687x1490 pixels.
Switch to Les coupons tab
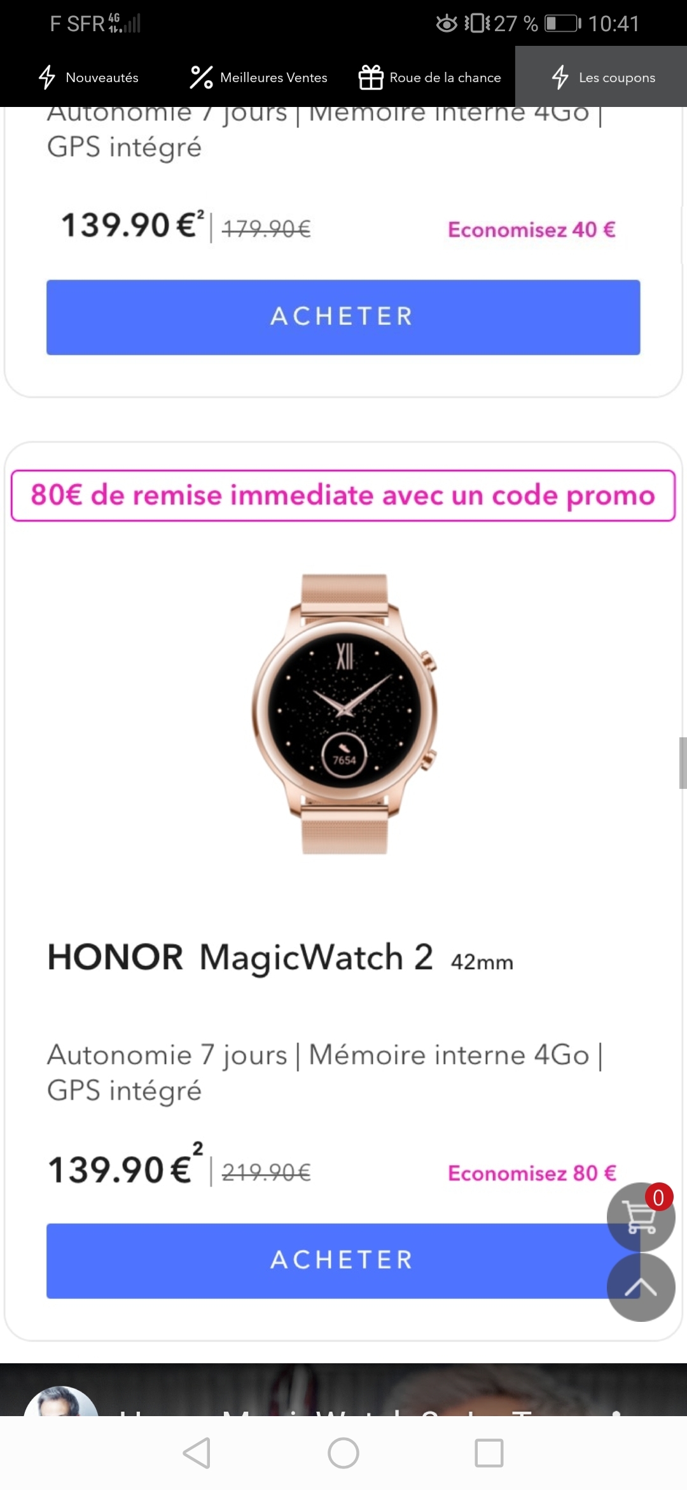point(601,77)
